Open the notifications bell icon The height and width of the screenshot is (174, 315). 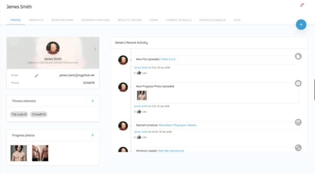coord(301,5)
